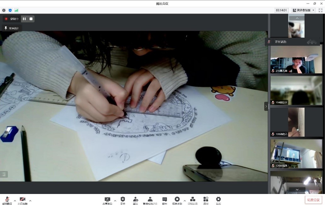Open the speaker view layout dropdown
The width and height of the screenshot is (325, 205).
(303, 10)
